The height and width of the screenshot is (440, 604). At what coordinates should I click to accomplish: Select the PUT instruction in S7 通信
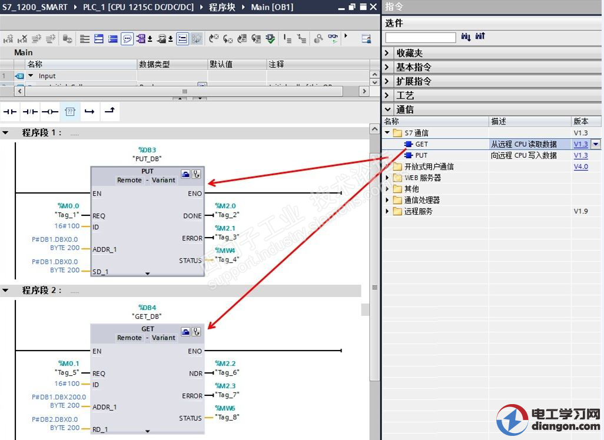(x=421, y=155)
